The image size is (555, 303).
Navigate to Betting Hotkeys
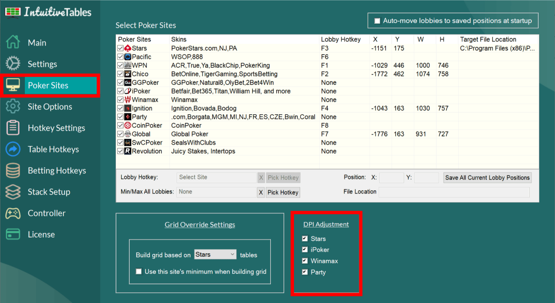click(57, 171)
